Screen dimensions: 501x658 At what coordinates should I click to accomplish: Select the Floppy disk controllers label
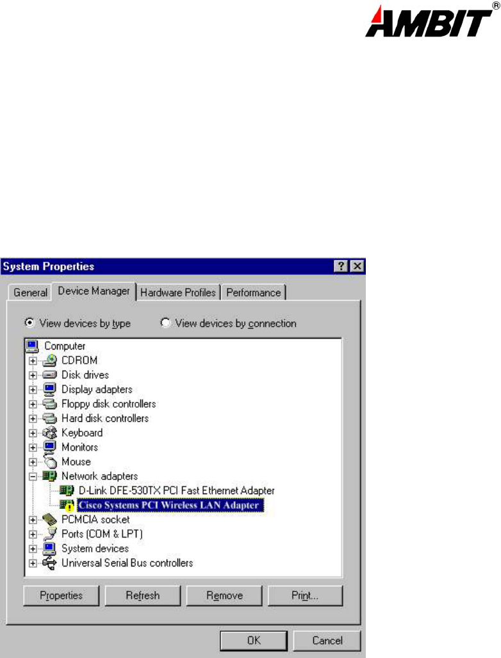pyautogui.click(x=109, y=404)
